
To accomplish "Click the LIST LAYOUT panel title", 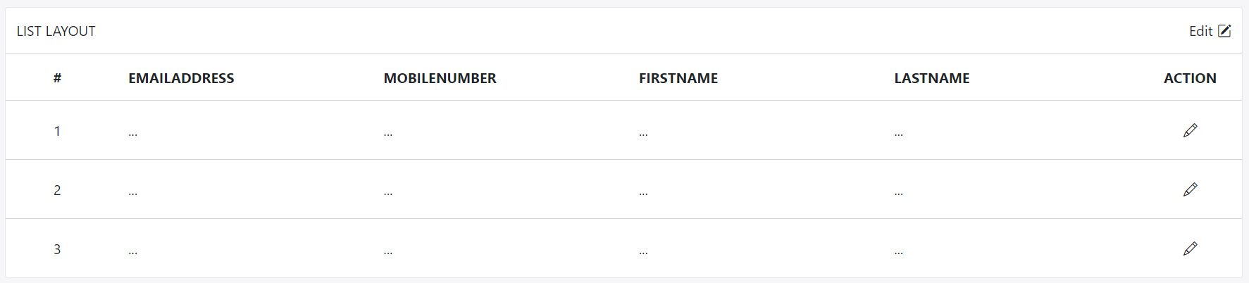I will pyautogui.click(x=56, y=31).
